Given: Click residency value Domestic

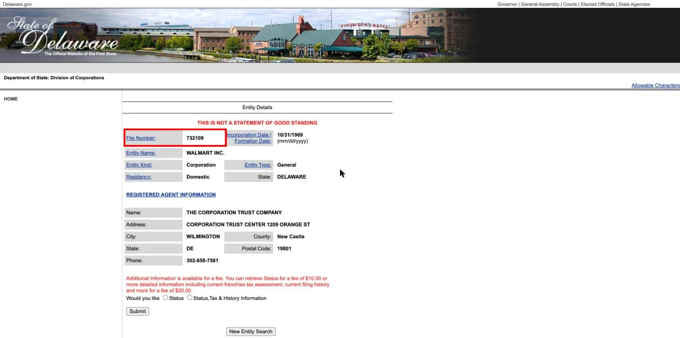Looking at the screenshot, I should tap(198, 177).
